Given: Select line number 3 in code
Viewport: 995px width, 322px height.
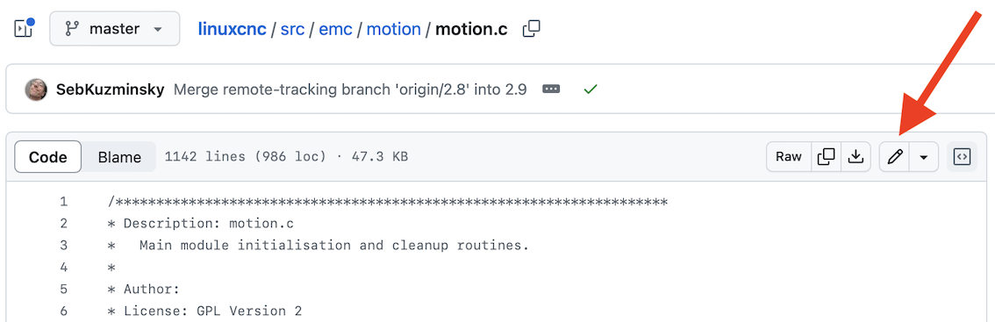Looking at the screenshot, I should (x=63, y=245).
